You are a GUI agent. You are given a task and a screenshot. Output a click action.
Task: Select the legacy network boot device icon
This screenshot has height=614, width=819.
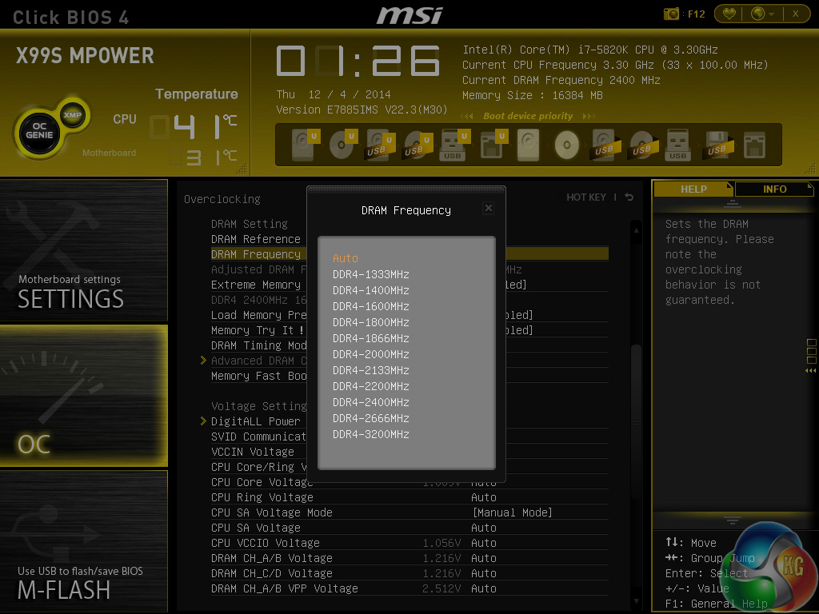755,145
